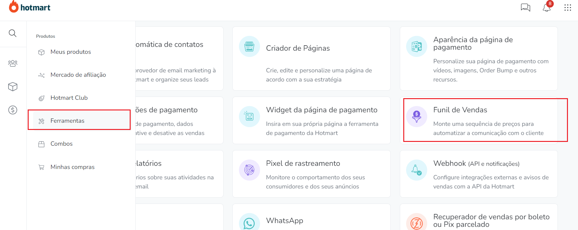The height and width of the screenshot is (230, 578).
Task: Open the apps grid menu
Action: (568, 8)
